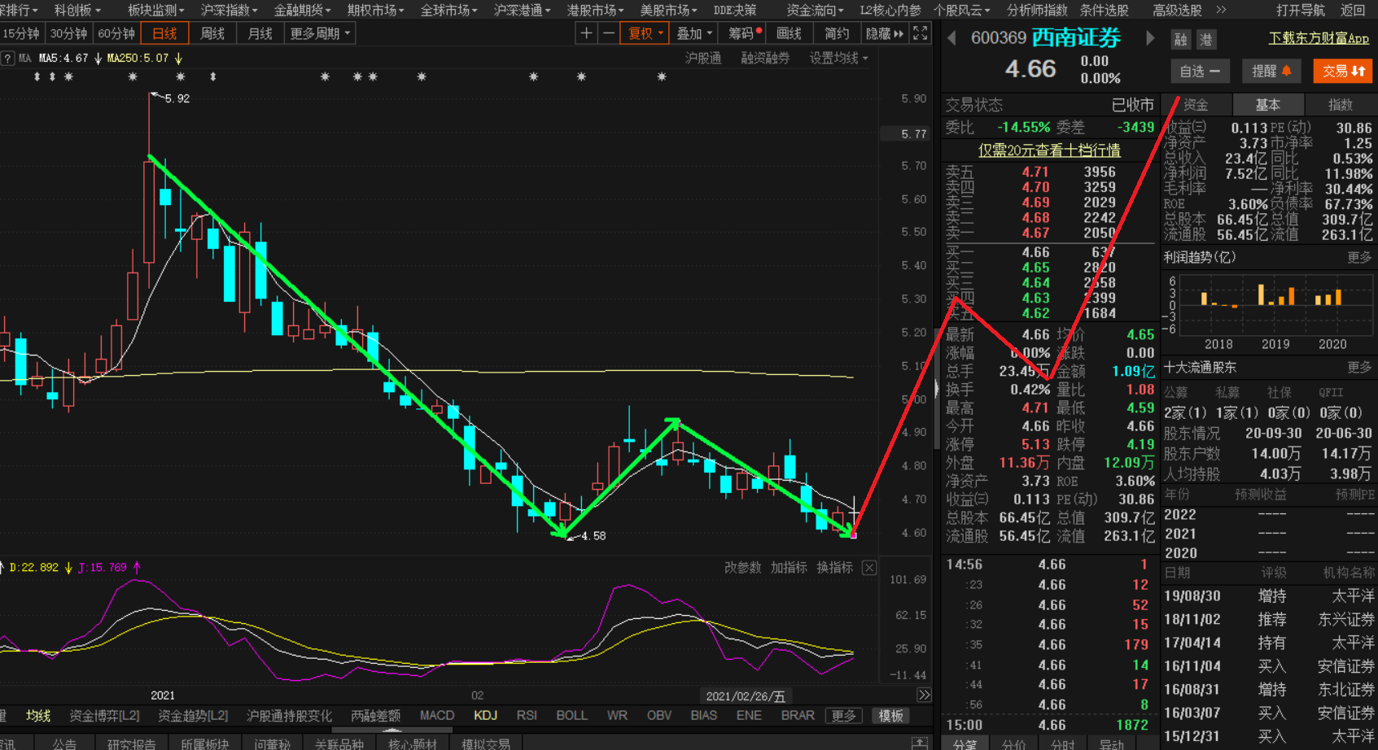
Task: Switch to 简约 simple view
Action: point(836,33)
